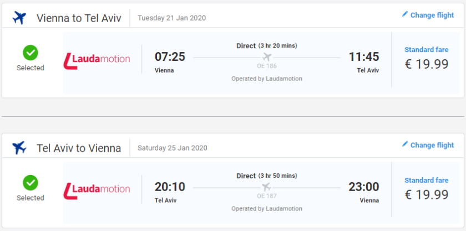This screenshot has height=231, width=466.
Task: Change flight for Vienna to Tel Aviv
Action: pyautogui.click(x=432, y=16)
